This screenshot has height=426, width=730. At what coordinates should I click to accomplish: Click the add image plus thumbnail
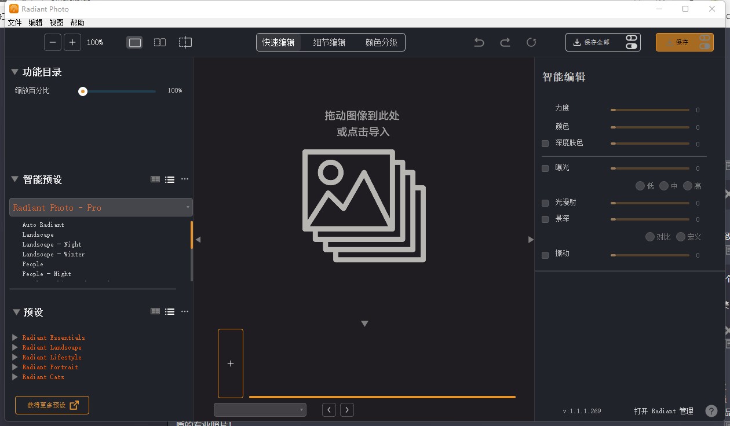click(231, 363)
